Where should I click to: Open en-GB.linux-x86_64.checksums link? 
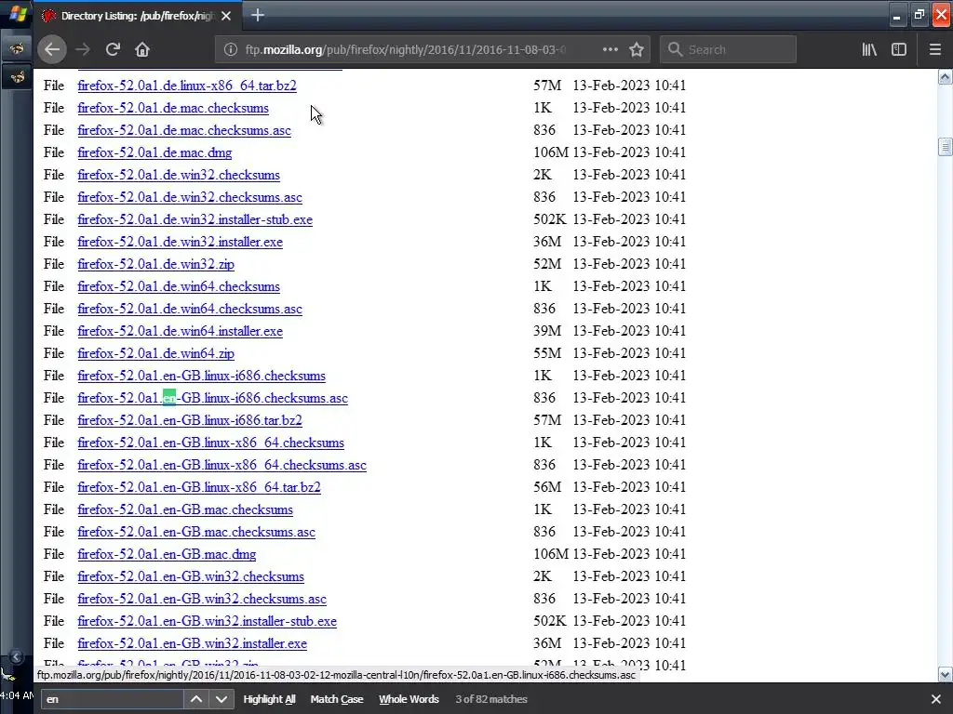[211, 443]
